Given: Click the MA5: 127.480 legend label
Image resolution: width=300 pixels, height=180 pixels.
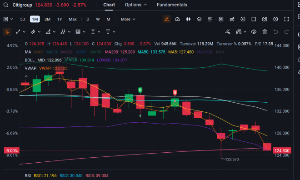Looking at the screenshot, I should click(x=181, y=52).
